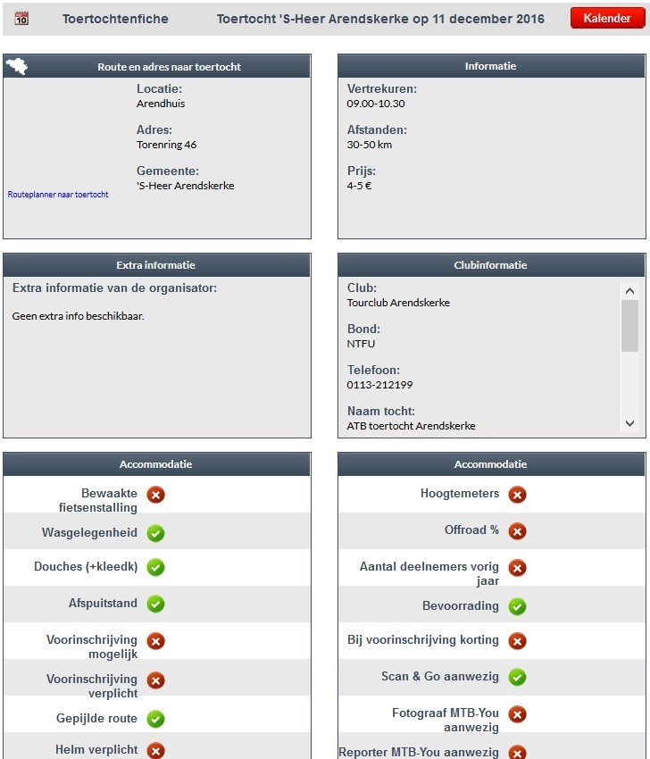Click the calendar icon beside Toertochtenfiche
Image resolution: width=650 pixels, height=759 pixels.
[21, 18]
